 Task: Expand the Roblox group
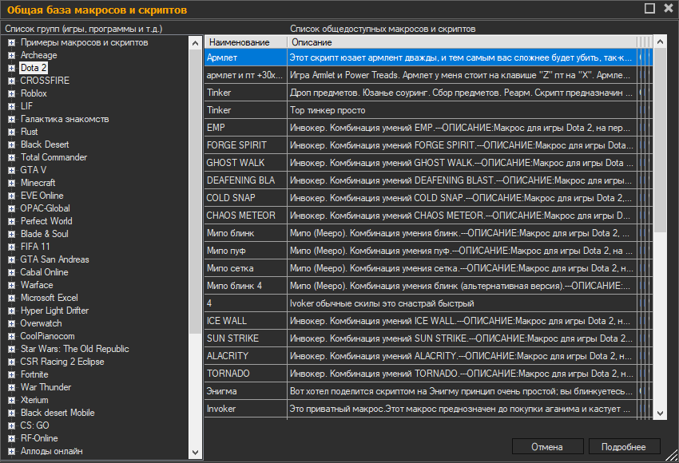coord(12,94)
